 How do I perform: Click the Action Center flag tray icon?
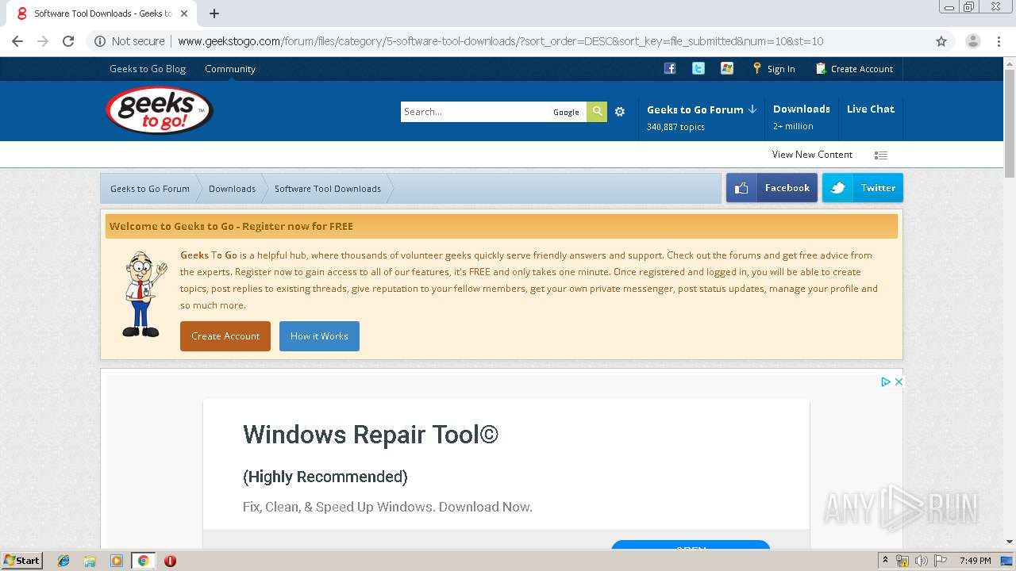(940, 561)
